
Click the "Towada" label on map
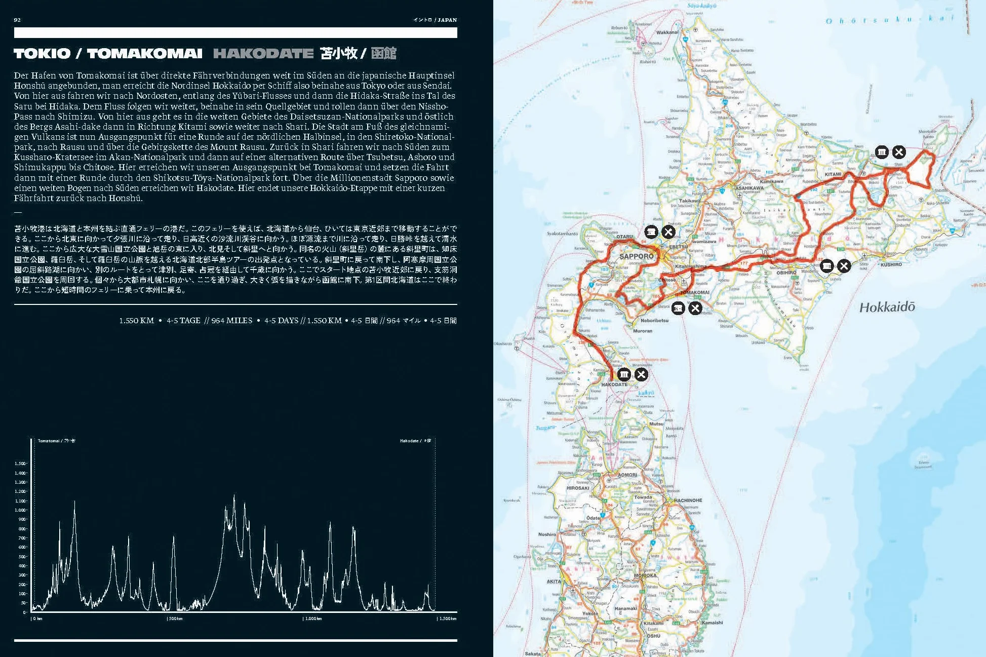tap(643, 497)
